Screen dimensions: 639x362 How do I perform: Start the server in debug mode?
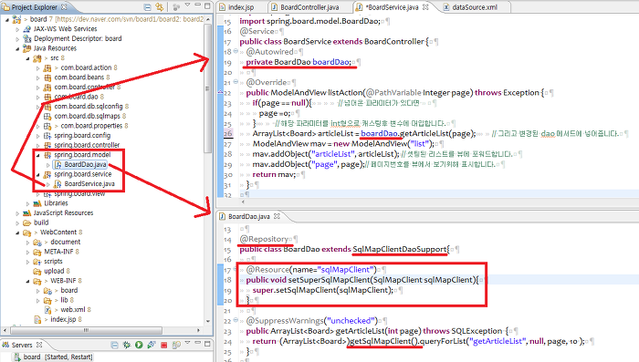tap(127, 345)
